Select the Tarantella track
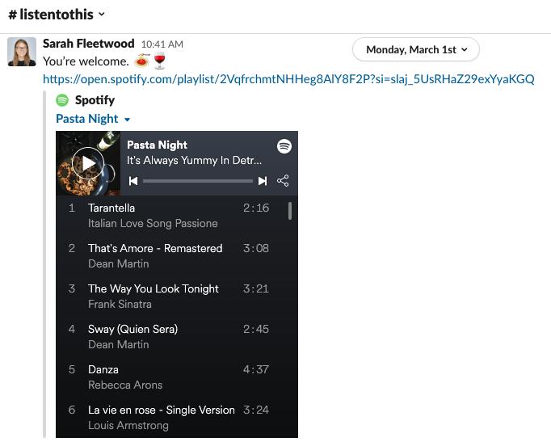 [170, 216]
